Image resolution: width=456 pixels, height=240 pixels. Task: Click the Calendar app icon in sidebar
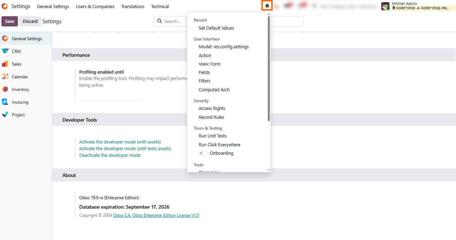pyautogui.click(x=5, y=76)
